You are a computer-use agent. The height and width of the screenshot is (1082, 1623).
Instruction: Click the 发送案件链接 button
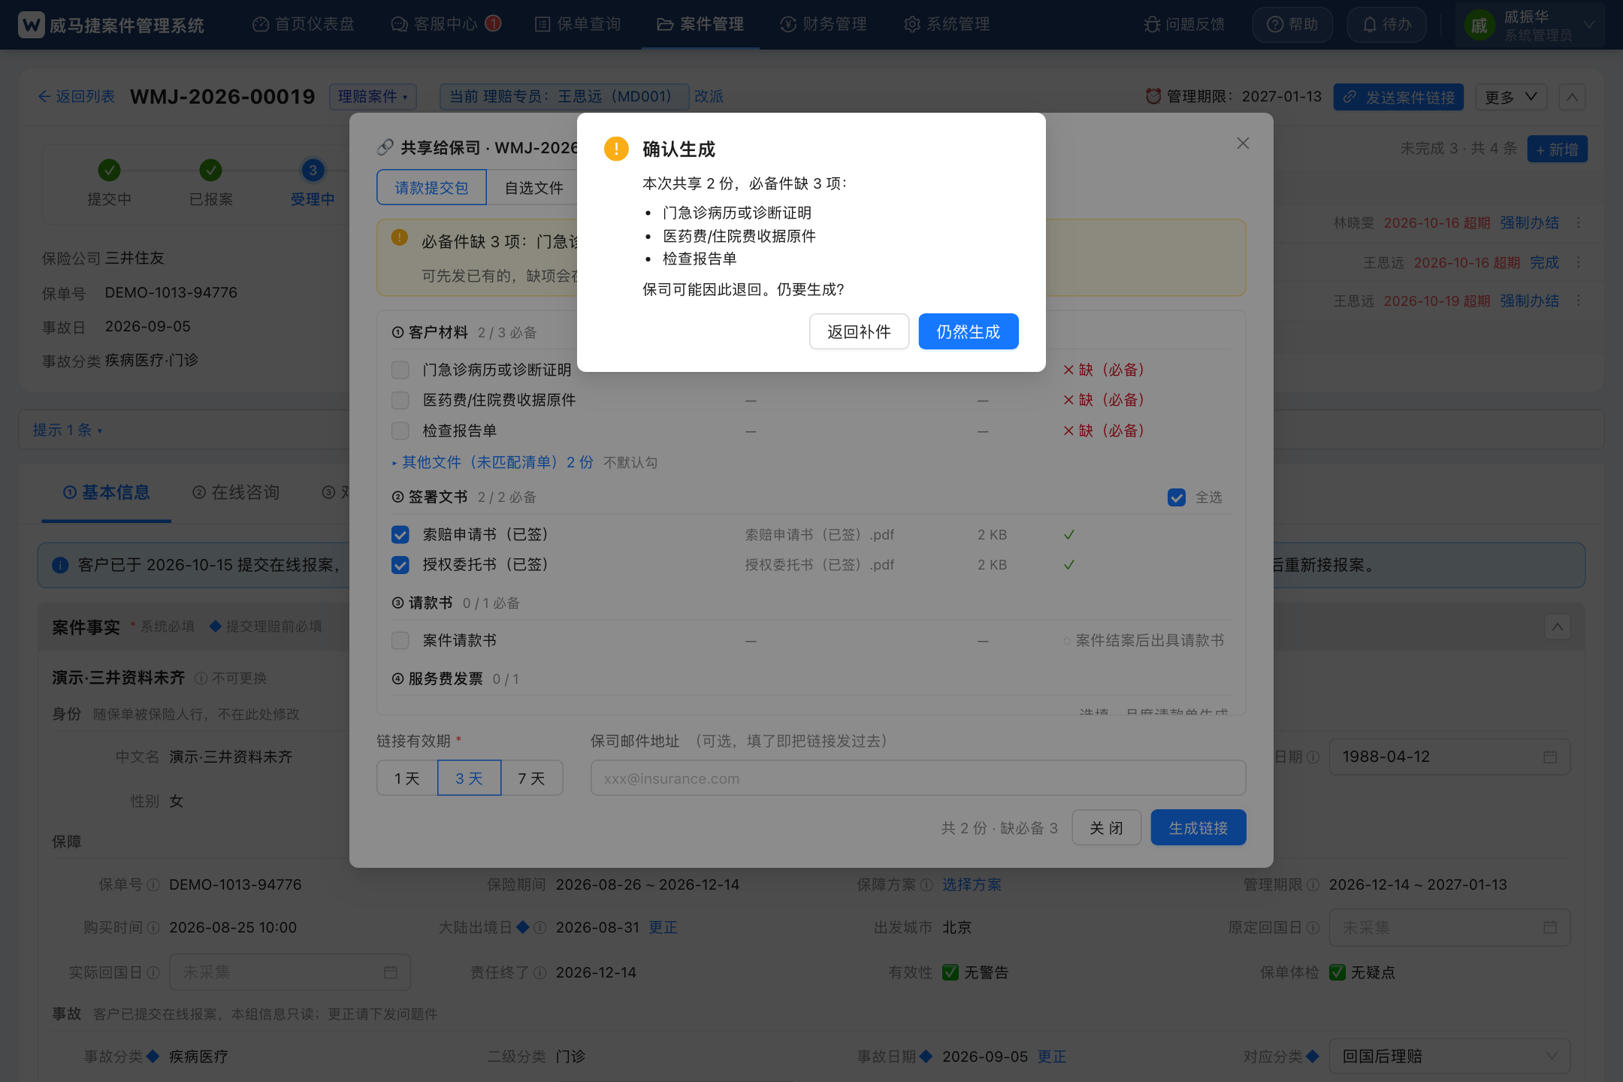click(x=1398, y=97)
